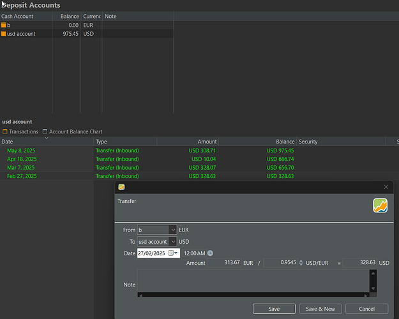Click the Note scrollbar up arrow

coord(373,273)
